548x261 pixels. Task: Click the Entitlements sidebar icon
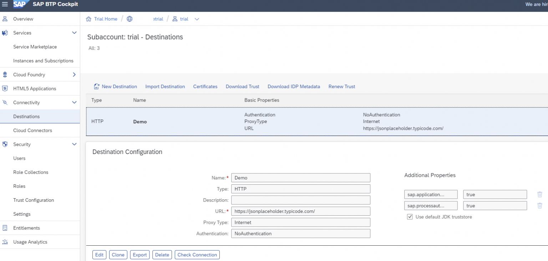(x=4, y=227)
